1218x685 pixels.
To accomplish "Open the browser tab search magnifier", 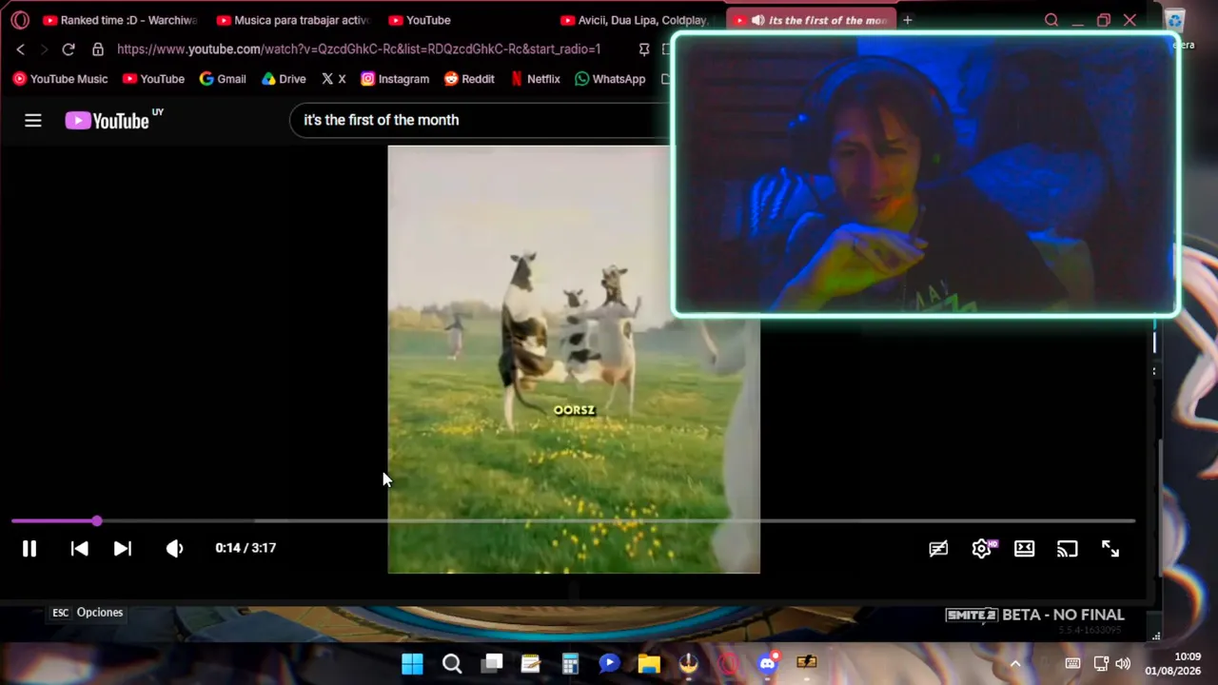I will pos(1051,20).
